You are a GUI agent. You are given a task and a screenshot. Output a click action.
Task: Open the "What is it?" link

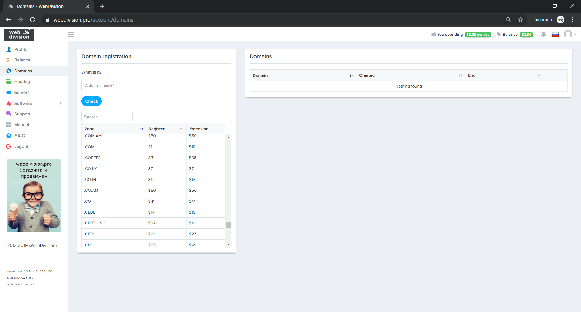point(91,72)
